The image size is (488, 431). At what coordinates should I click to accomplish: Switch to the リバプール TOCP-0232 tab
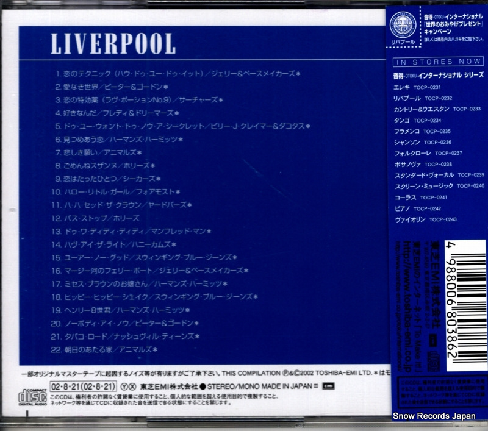[421, 98]
